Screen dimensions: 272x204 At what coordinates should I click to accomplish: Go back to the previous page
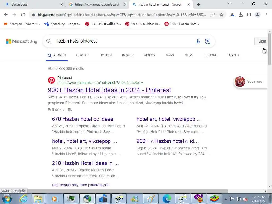point(6,15)
